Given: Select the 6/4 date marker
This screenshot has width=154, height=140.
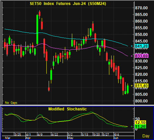Looking at the screenshot, I should pyautogui.click(x=117, y=135).
